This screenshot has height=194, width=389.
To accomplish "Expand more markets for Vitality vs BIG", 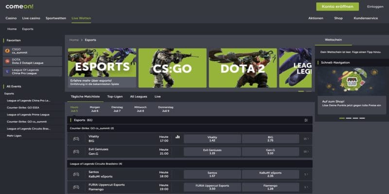I will 306,139.
